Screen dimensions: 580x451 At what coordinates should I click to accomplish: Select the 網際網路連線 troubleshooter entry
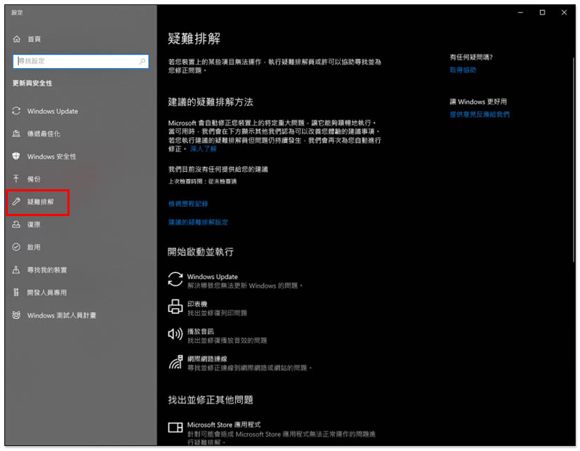point(240,363)
